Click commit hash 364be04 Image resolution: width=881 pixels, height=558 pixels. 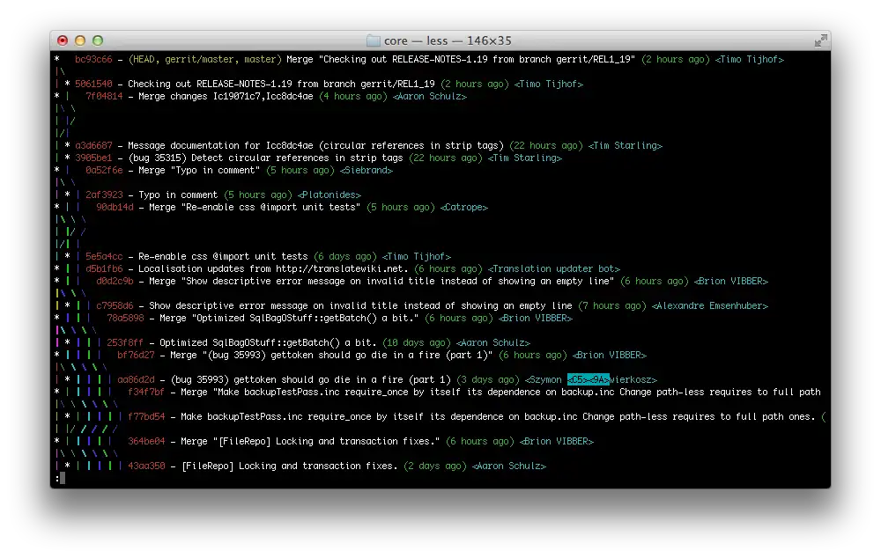pyautogui.click(x=146, y=442)
